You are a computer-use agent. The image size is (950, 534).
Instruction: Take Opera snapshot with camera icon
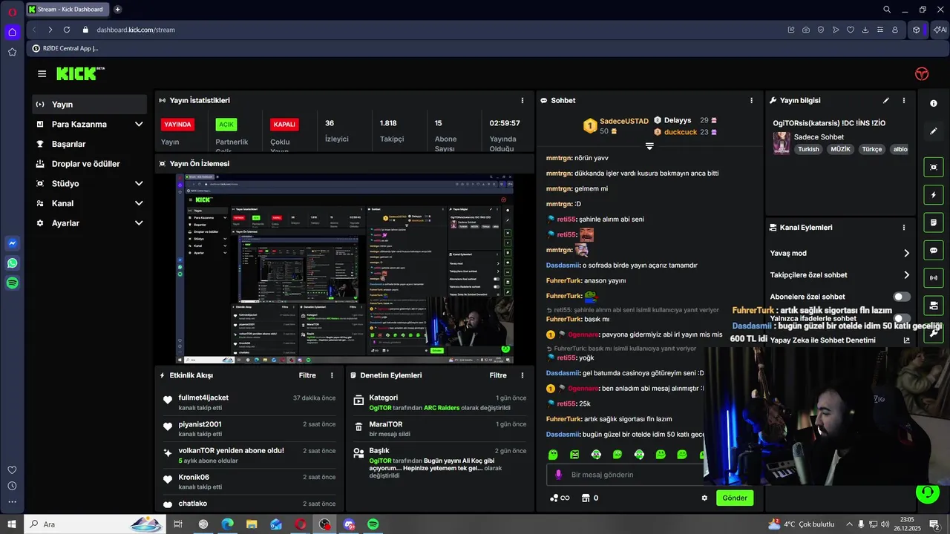(x=806, y=30)
